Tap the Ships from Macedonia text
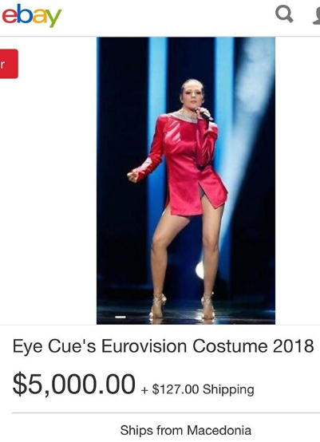The height and width of the screenshot is (442, 320). (x=185, y=431)
